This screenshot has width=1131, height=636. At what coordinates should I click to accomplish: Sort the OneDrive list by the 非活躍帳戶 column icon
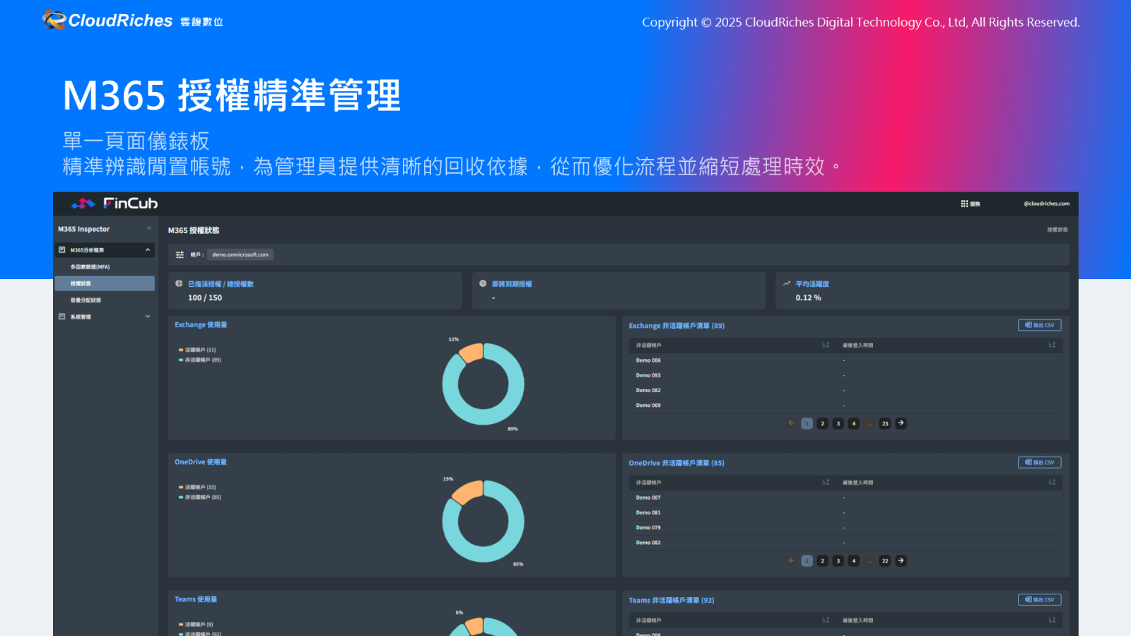click(826, 482)
